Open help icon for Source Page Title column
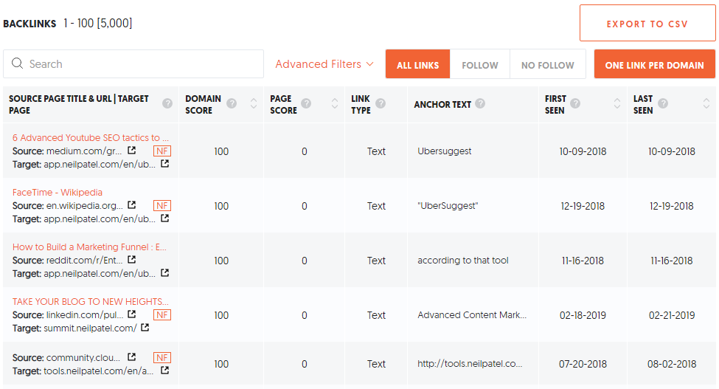 click(x=167, y=103)
